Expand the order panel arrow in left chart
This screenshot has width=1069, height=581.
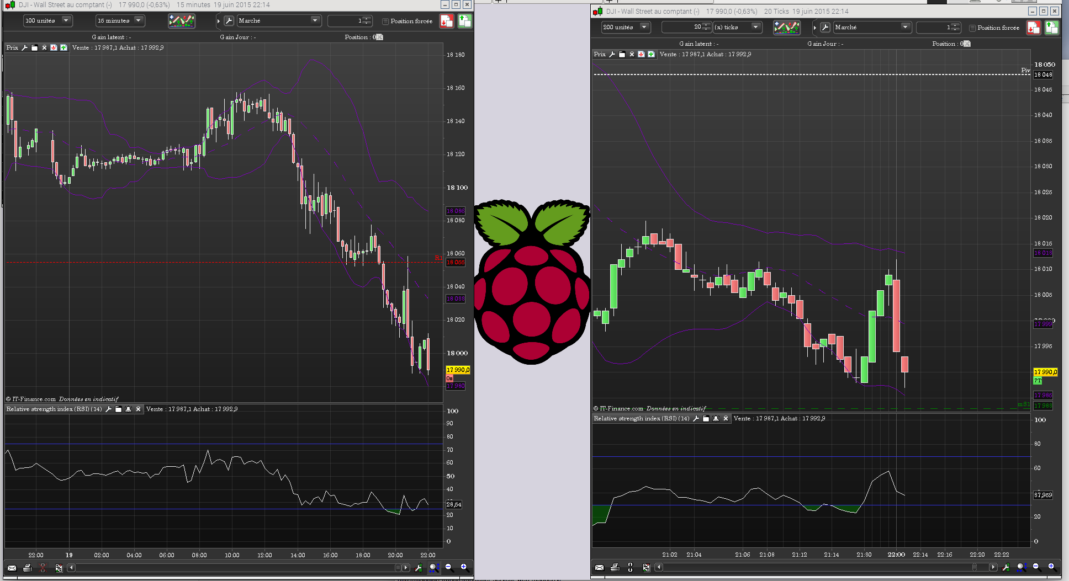click(219, 21)
